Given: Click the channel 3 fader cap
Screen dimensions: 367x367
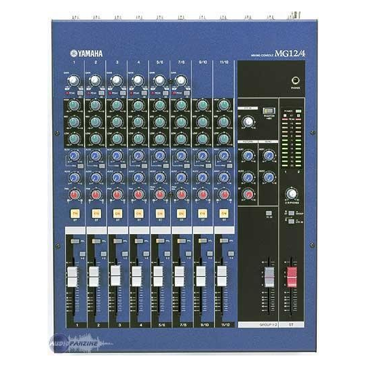Looking at the screenshot, I should [x=115, y=275].
